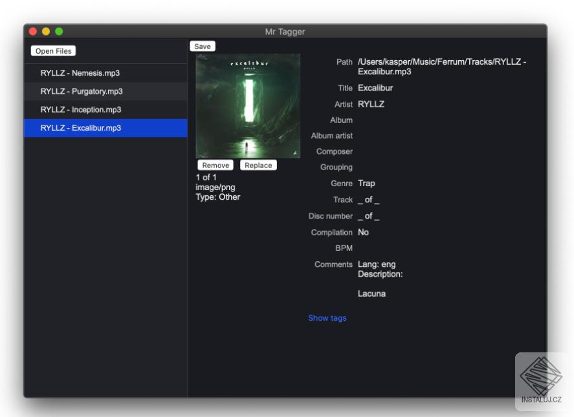This screenshot has width=574, height=417.
Task: Click the Track number field
Action: [x=368, y=200]
